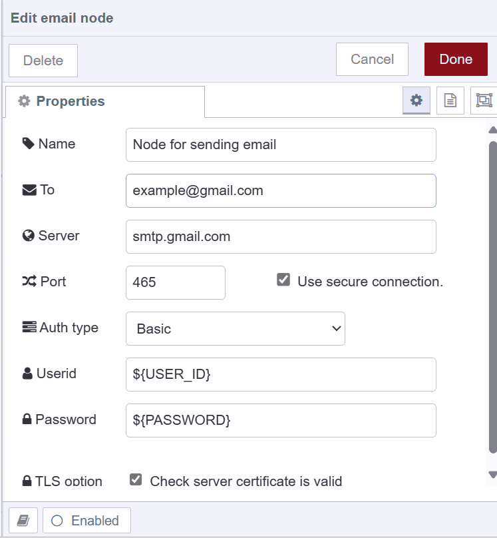Open the node Description editor icon
497x538 pixels.
coord(450,101)
